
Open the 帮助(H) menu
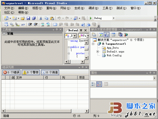[x=23, y=12]
